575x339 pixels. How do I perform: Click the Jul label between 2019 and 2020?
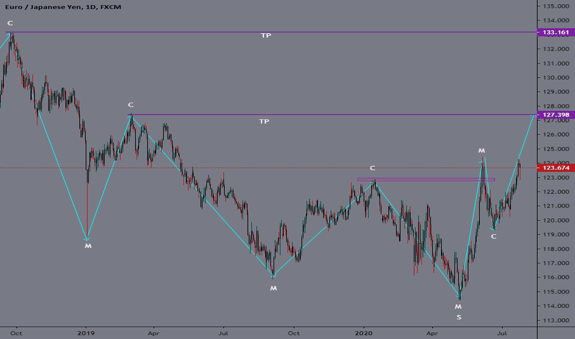point(223,333)
